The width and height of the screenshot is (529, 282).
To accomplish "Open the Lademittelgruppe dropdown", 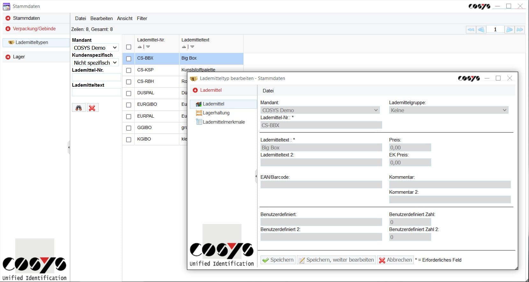I will pos(448,110).
